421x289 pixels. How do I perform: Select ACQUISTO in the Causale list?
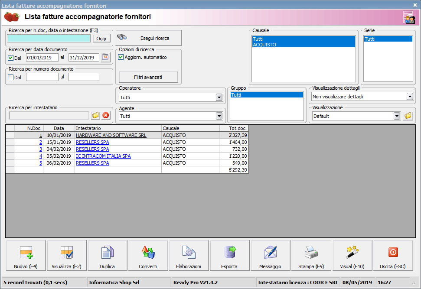(x=264, y=45)
